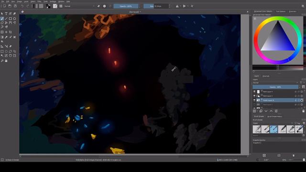Image resolution: width=306 pixels, height=172 pixels.
Task: Click the Save icon in the toolbar
Action: [x=15, y=6]
